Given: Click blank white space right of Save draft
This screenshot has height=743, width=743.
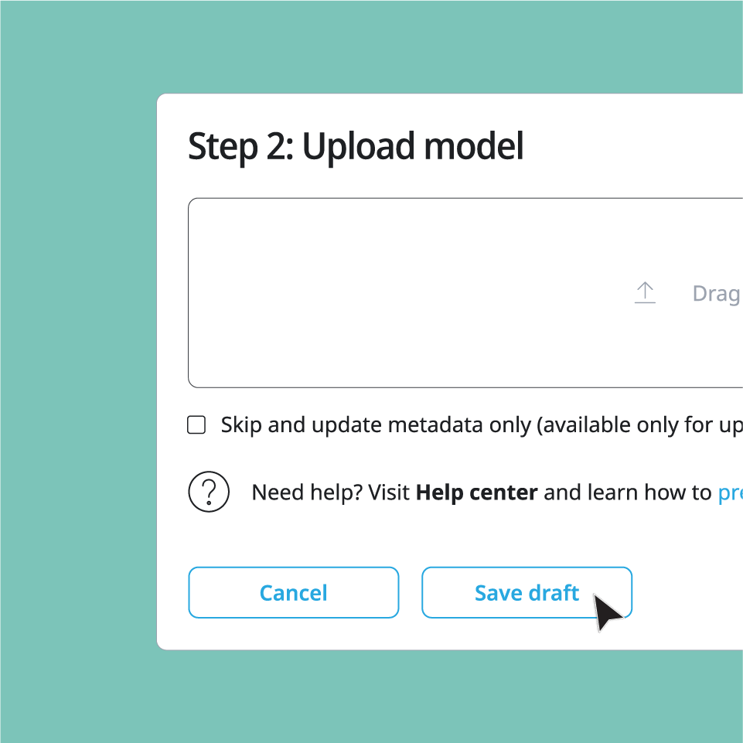Looking at the screenshot, I should [688, 593].
